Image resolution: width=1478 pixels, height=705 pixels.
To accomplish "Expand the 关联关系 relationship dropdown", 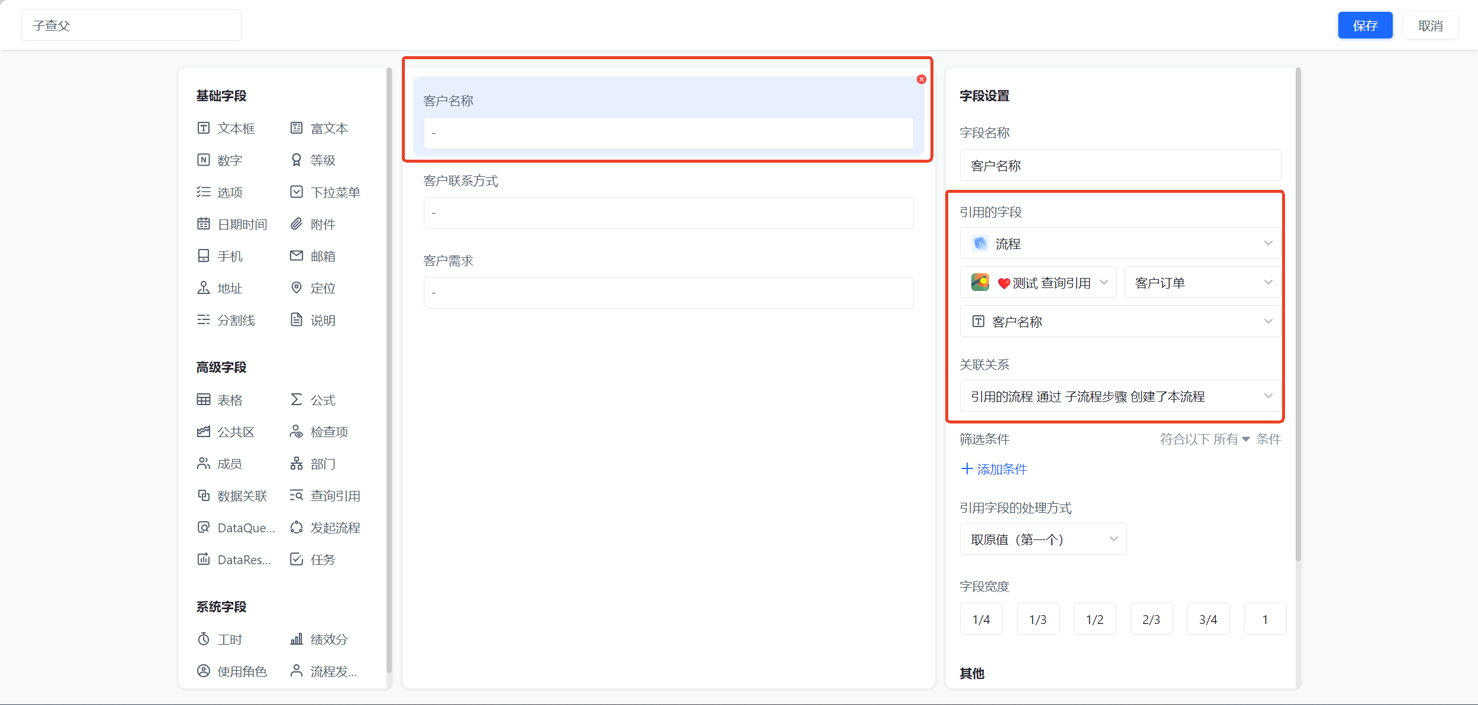I will point(1120,396).
